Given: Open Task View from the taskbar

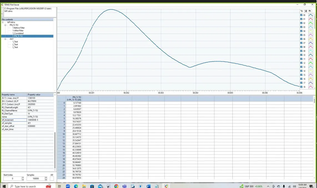Looking at the screenshot, I should [59, 186].
